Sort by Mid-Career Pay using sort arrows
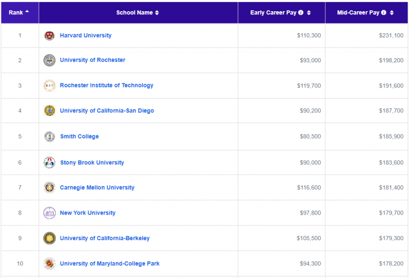The height and width of the screenshot is (278, 409). pos(392,12)
